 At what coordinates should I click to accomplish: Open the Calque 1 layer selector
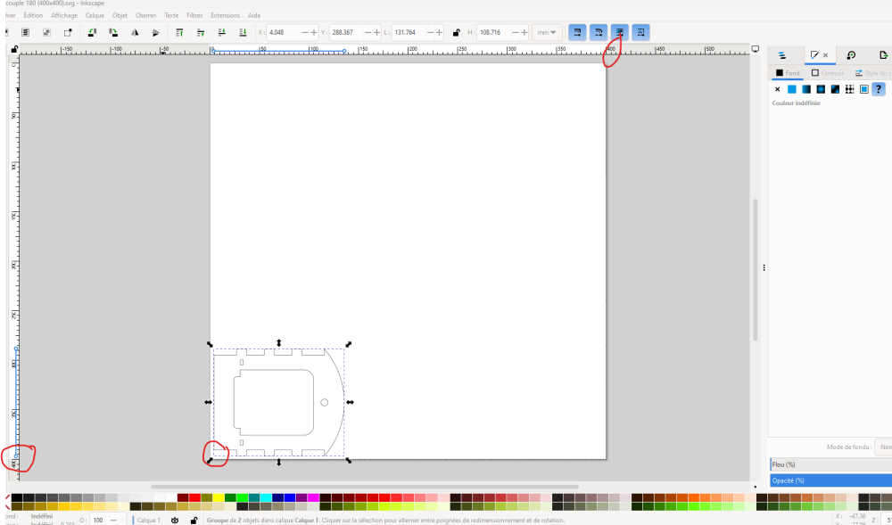pyautogui.click(x=147, y=520)
